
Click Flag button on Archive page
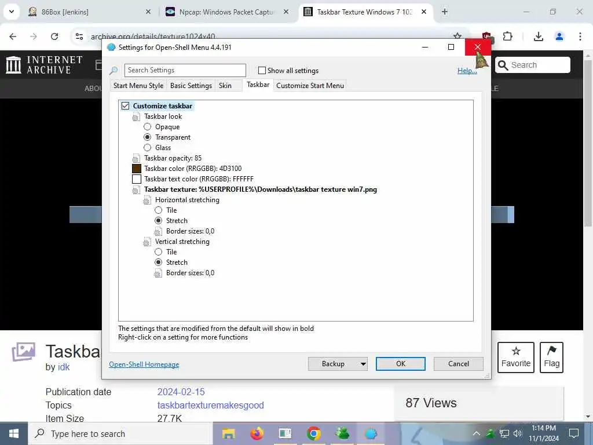551,358
